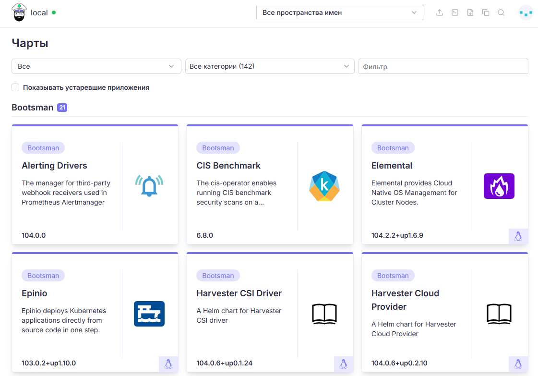This screenshot has width=538, height=376.
Task: Click the Epinio description text
Action: point(64,320)
